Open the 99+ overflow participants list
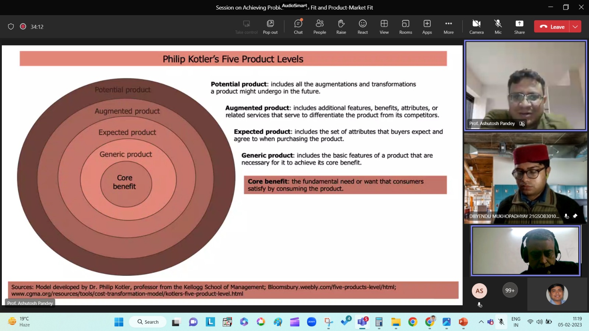The image size is (589, 331). [510, 291]
